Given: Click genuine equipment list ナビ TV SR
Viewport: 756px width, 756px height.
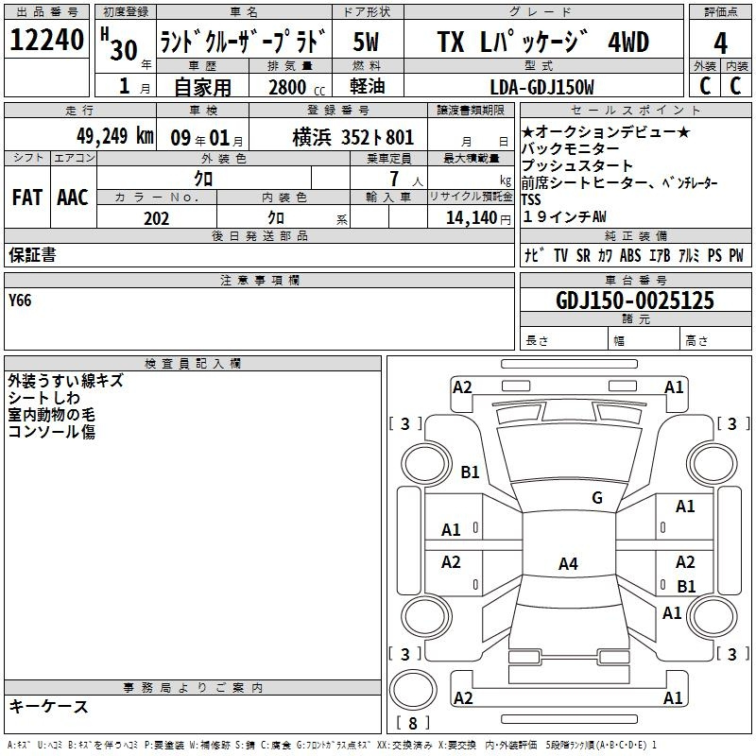Looking at the screenshot, I should point(634,255).
